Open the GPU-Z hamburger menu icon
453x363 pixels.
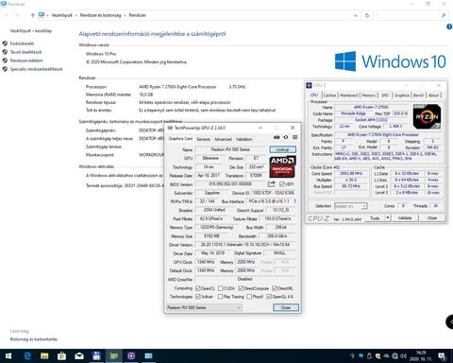pyautogui.click(x=294, y=137)
